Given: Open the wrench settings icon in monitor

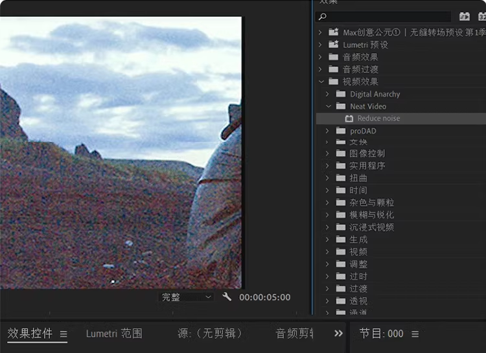Looking at the screenshot, I should tap(227, 297).
